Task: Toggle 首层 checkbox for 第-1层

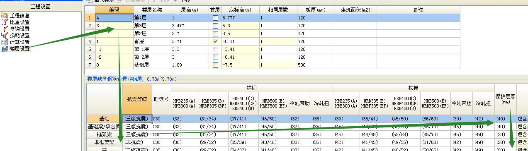Action: click(215, 49)
